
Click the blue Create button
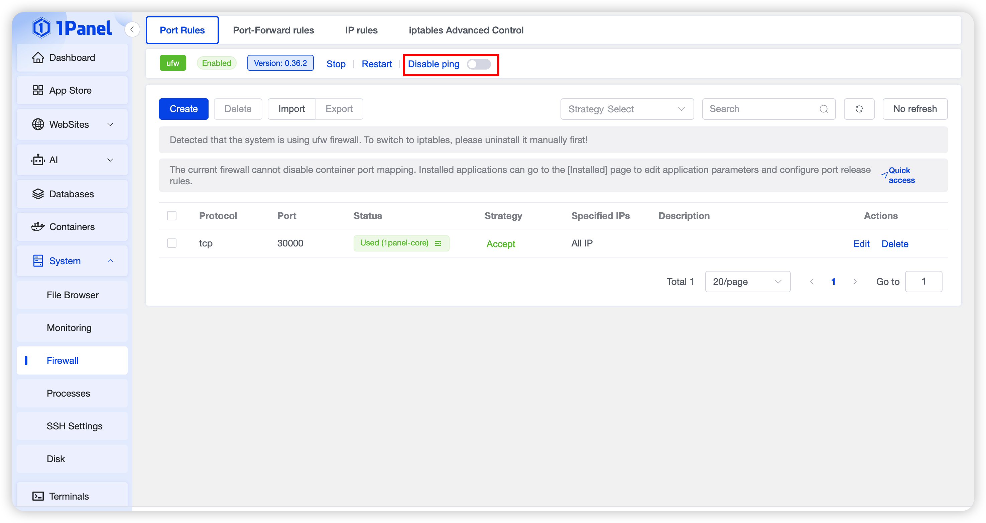pos(183,109)
